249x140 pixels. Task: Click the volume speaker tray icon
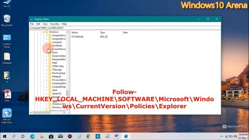[235, 136]
